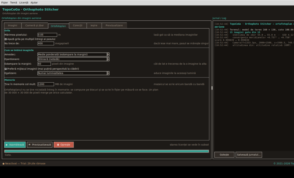Click 'Neactivat — Trial: 29 zile rămase' status
Viewport: 294px width, 178px height.
click(25, 164)
